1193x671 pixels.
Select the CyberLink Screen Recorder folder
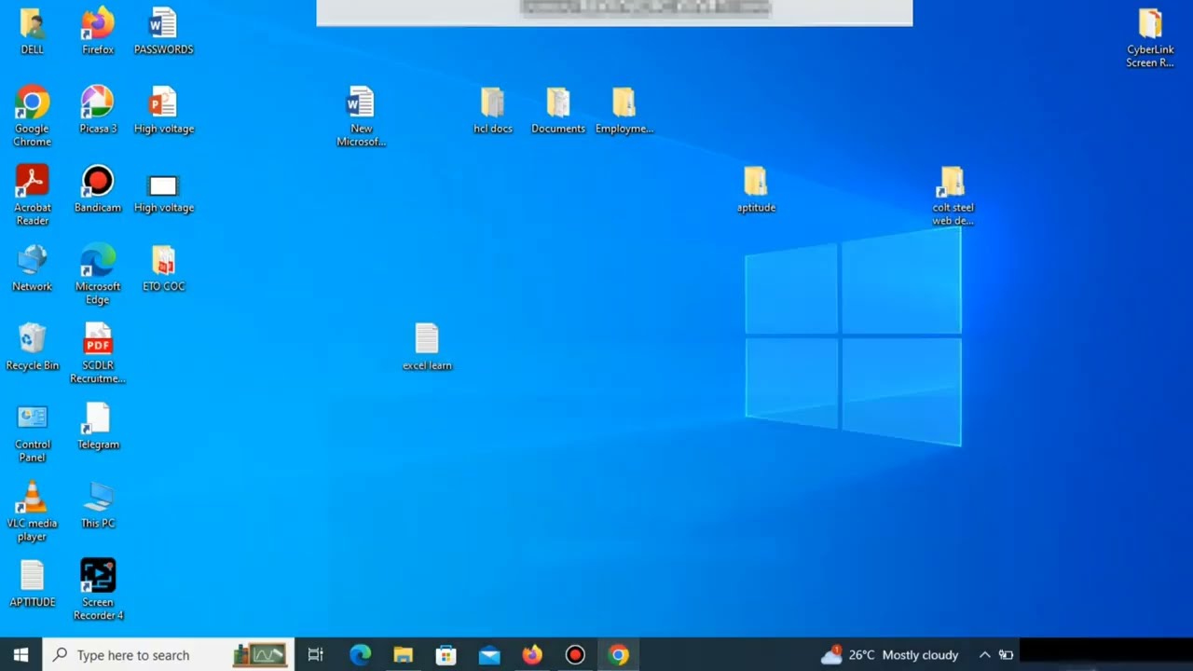[x=1150, y=38]
